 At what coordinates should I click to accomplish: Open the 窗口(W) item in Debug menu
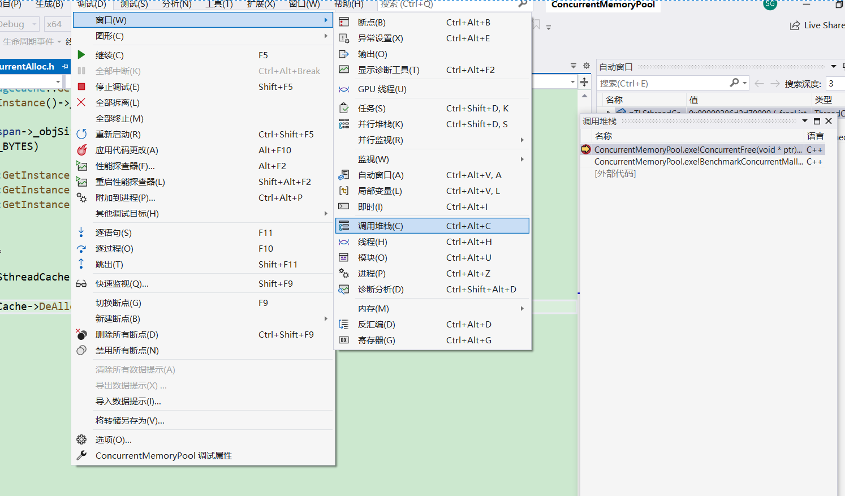202,20
